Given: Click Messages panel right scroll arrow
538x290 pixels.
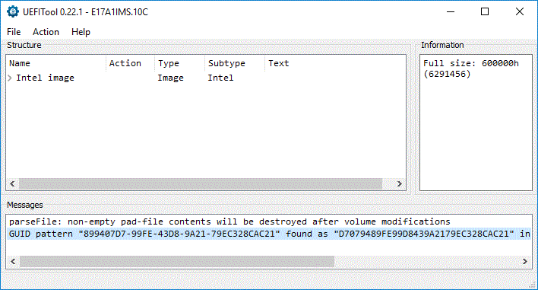Looking at the screenshot, I should pos(525,262).
